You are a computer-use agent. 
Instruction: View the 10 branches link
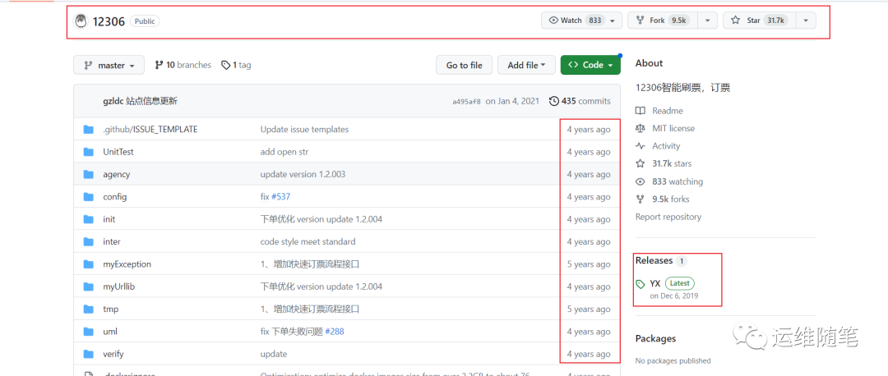[183, 65]
